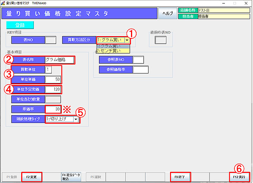The height and width of the screenshot is (183, 253).
Task: Select 2:センチ買い in the dropdown list
Action: point(113,51)
